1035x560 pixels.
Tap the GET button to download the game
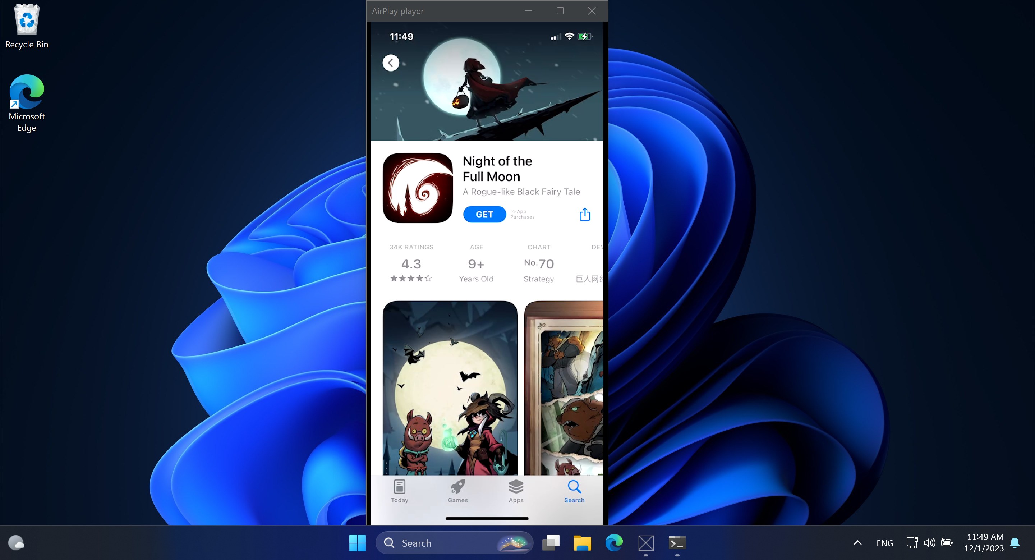tap(484, 214)
